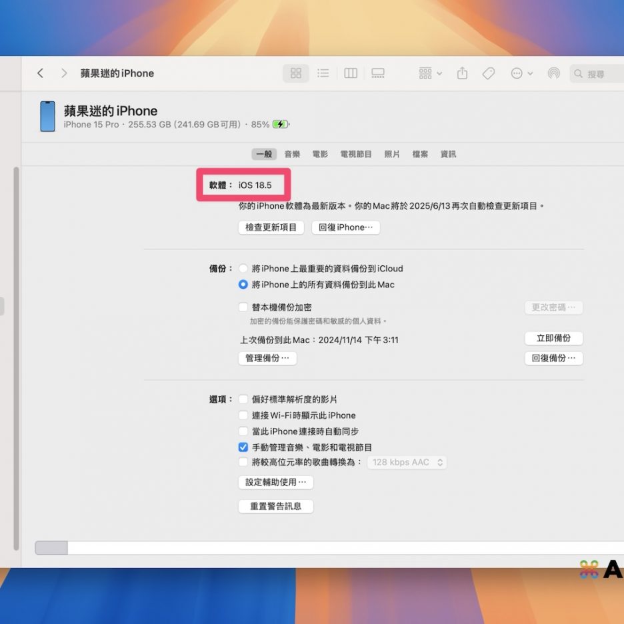The height and width of the screenshot is (624, 624).
Task: Open the 128 kbps AAC dropdown
Action: [407, 462]
